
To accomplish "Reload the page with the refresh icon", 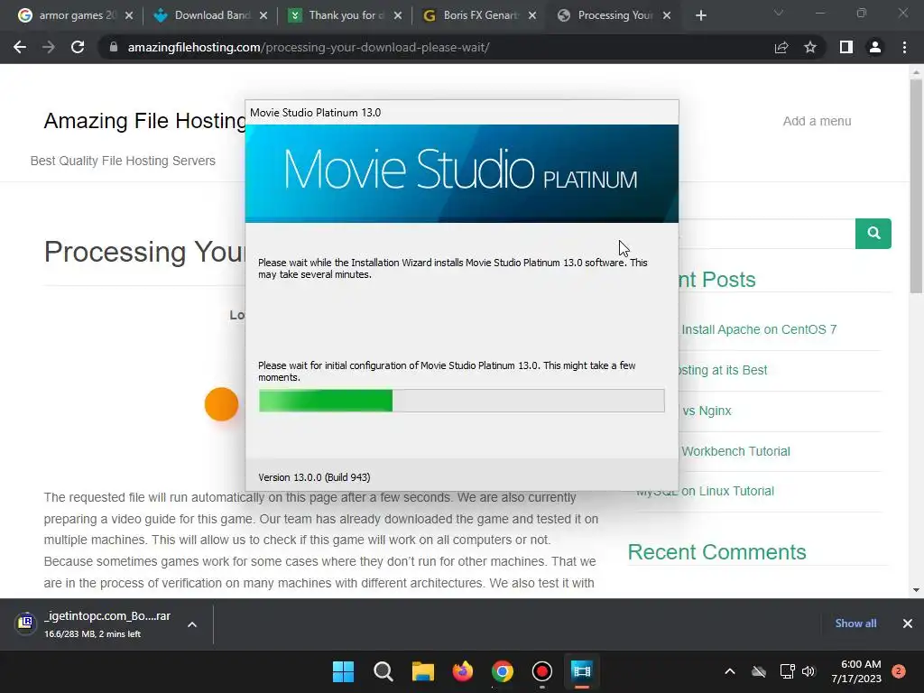I will point(78,47).
